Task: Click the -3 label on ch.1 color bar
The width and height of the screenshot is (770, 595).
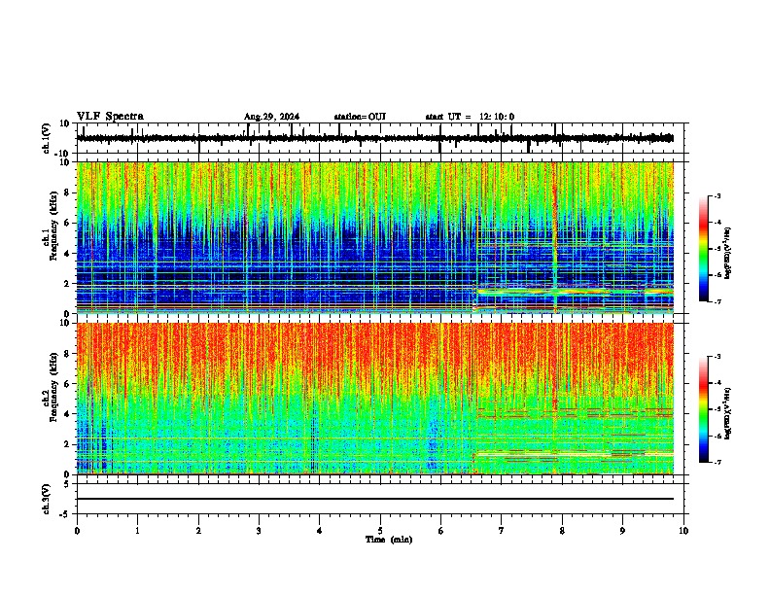Action: 717,196
